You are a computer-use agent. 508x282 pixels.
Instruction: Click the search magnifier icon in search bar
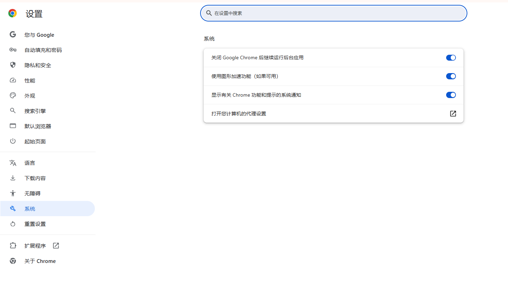click(209, 13)
